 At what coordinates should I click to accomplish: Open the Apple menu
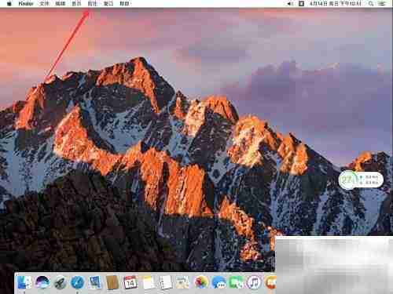click(9, 4)
